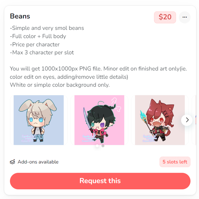The width and height of the screenshot is (199, 199).
Task: Open the three-dot more options menu
Action: coord(185,17)
